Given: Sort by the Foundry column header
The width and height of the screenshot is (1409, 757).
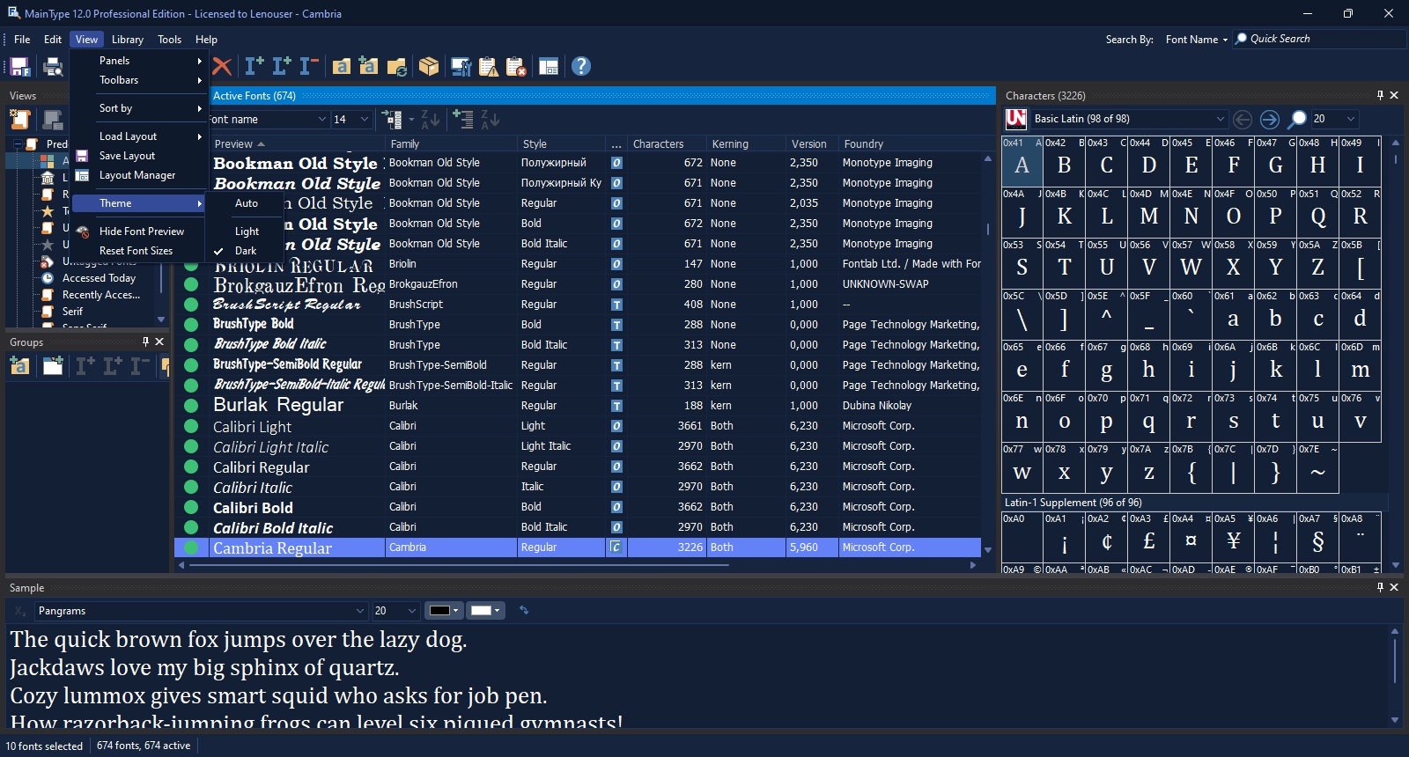Looking at the screenshot, I should (909, 143).
